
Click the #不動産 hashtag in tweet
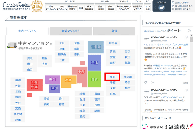156,65
